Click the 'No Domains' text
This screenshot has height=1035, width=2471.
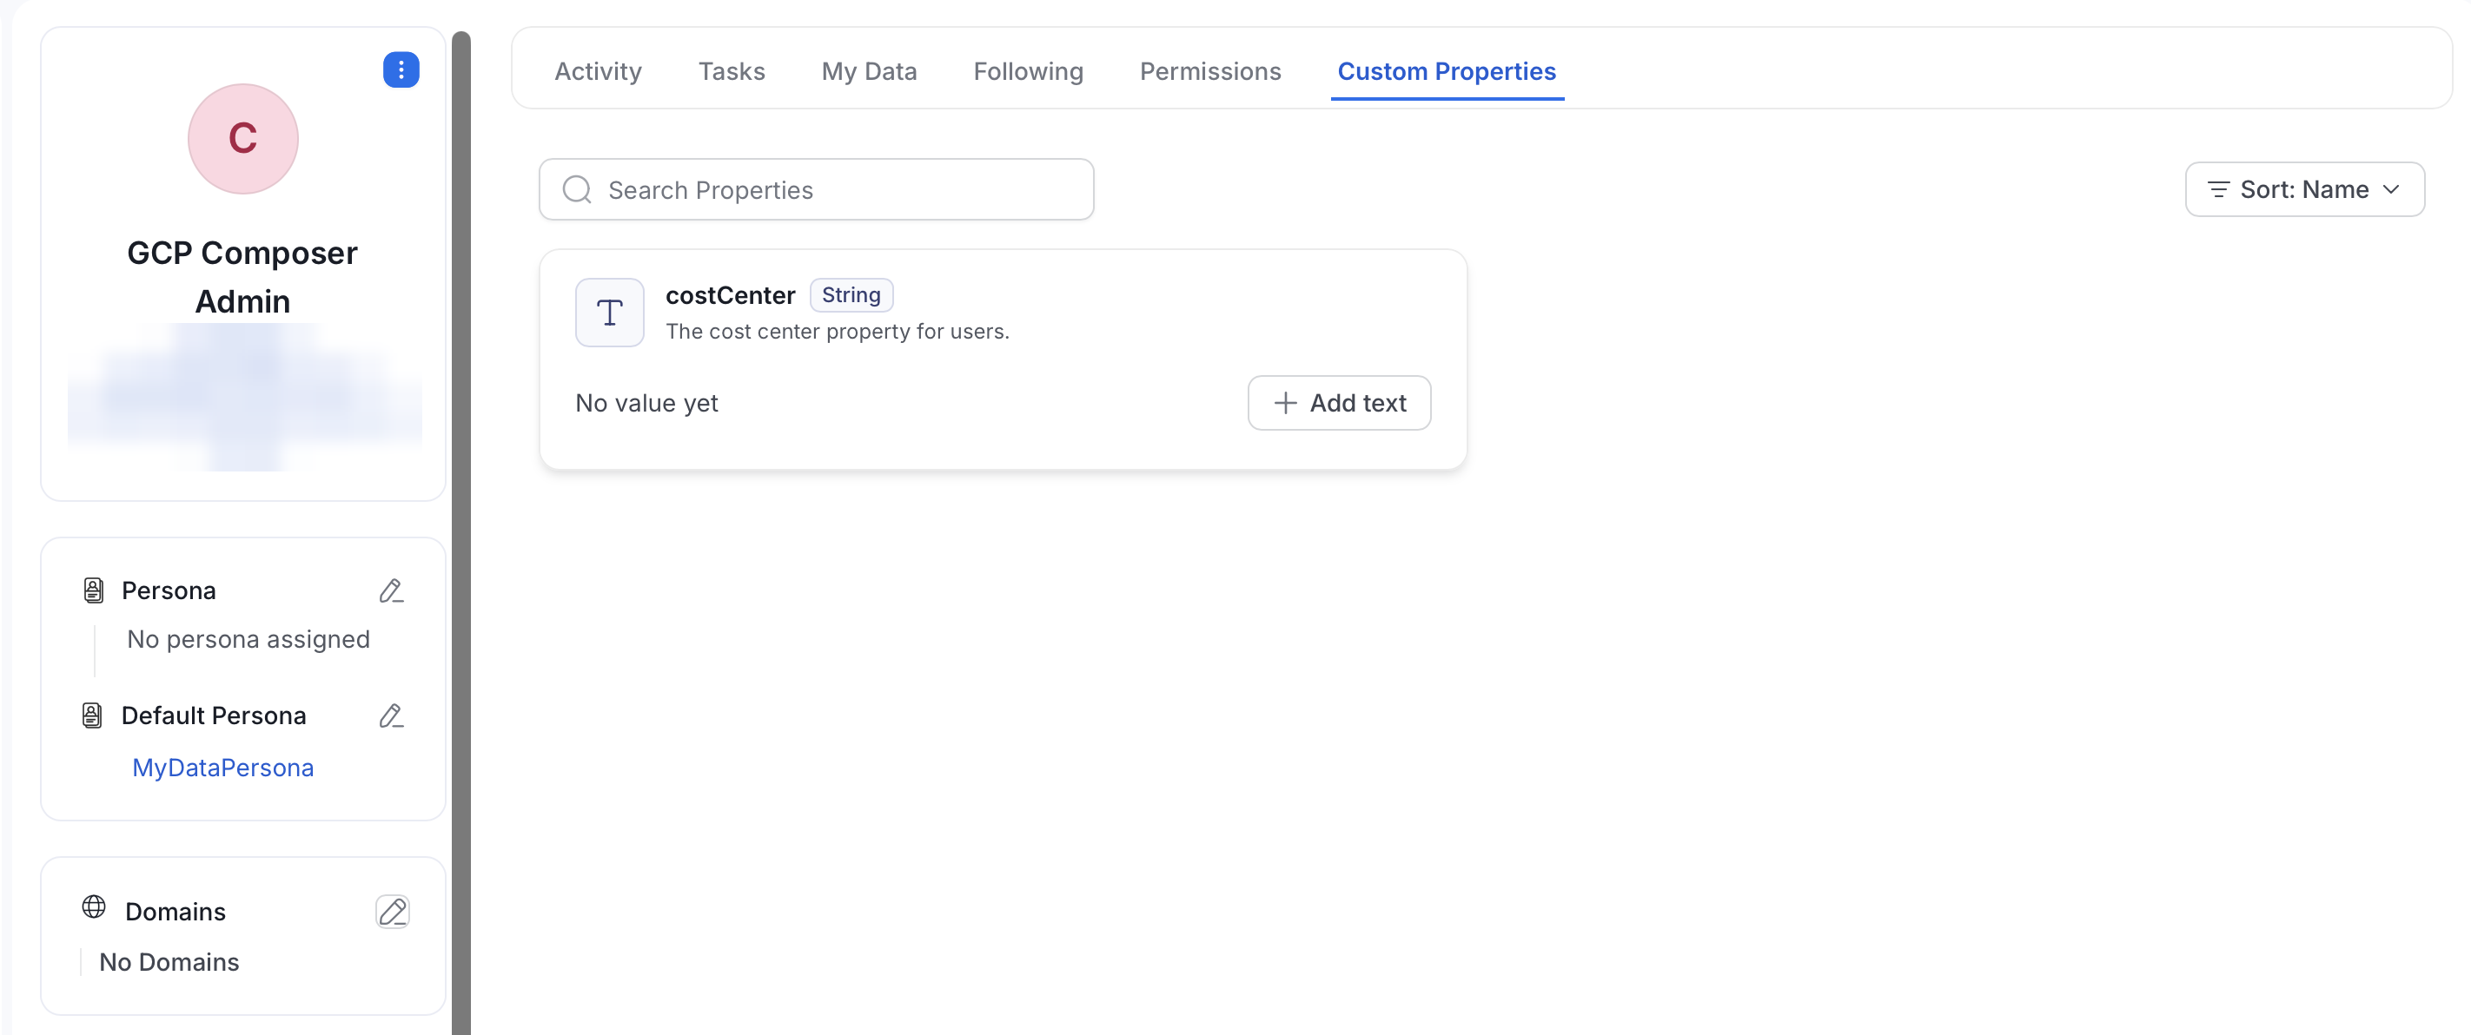tap(169, 962)
